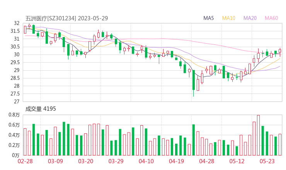
Task: Click the 03-20 date axis label
Action: pos(86,161)
